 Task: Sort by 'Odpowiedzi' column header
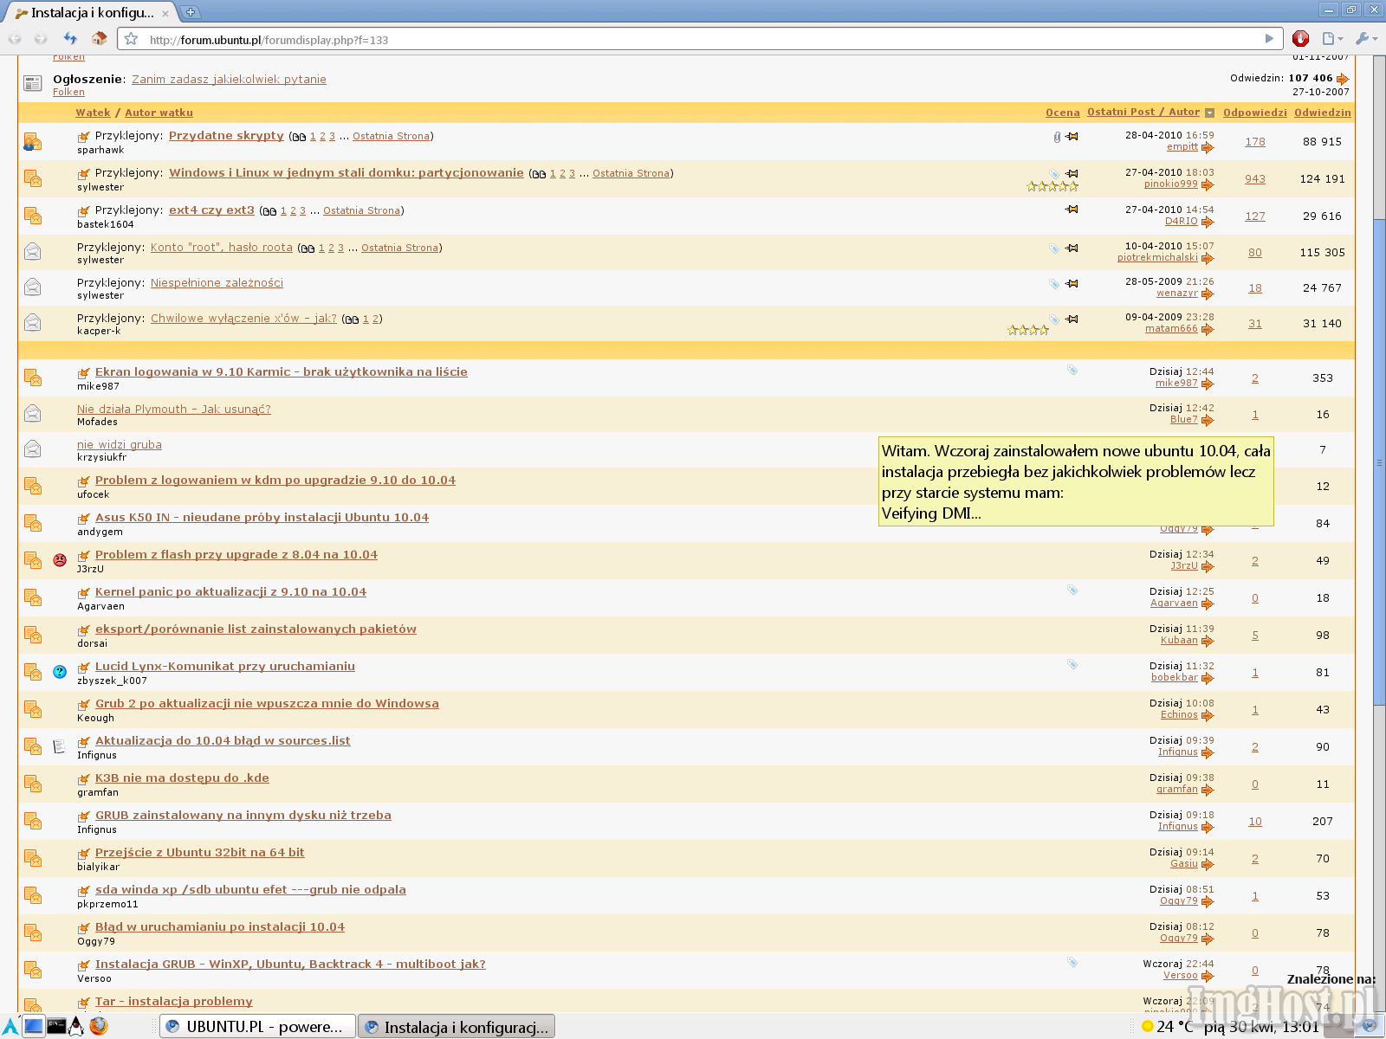click(1254, 113)
